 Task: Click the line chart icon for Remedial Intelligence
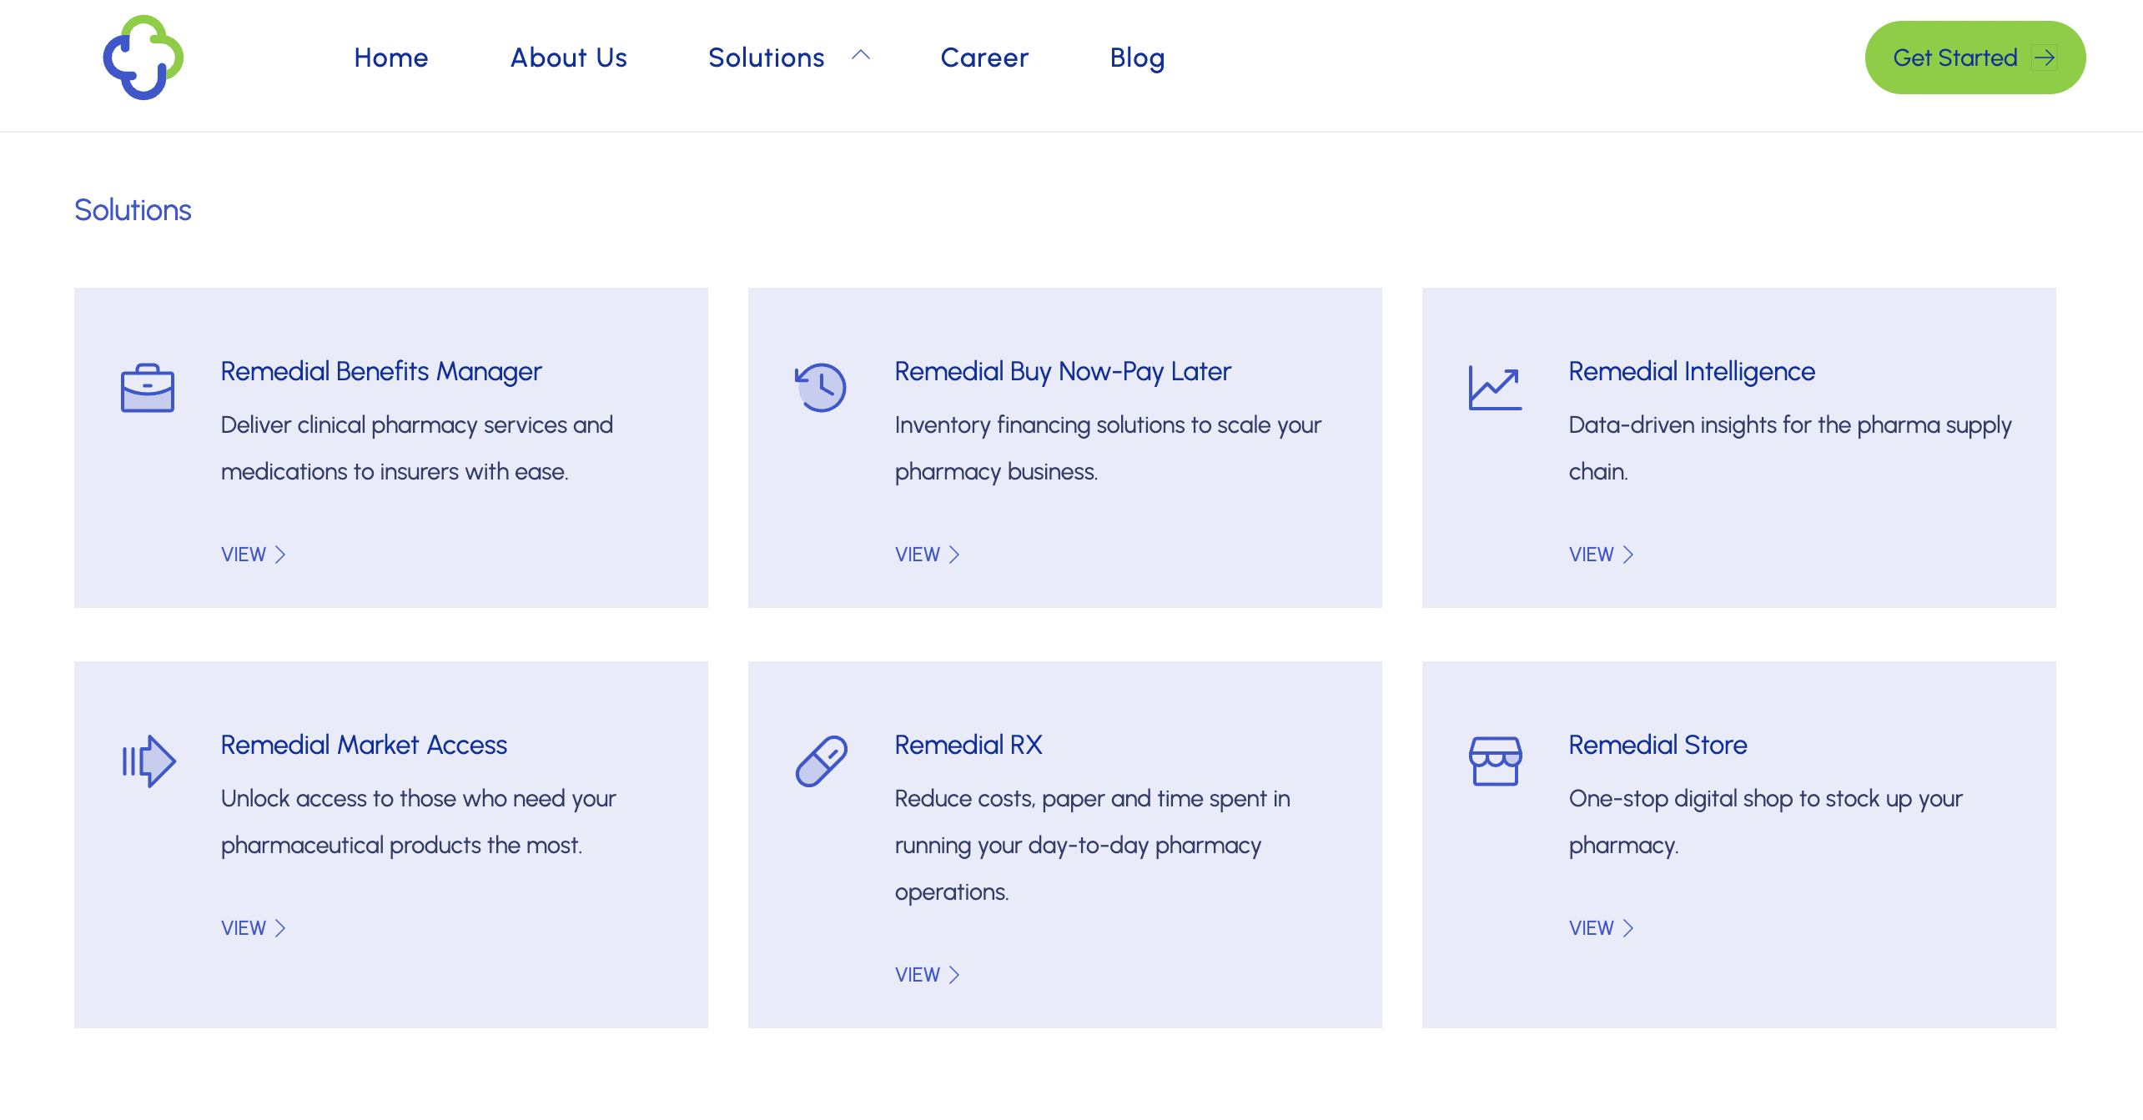[x=1494, y=388]
